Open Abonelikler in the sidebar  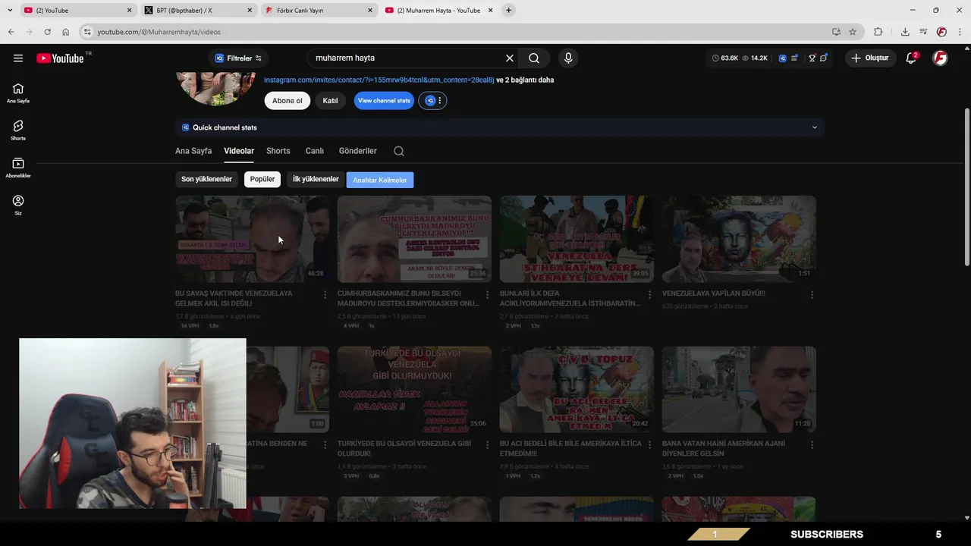point(18,168)
